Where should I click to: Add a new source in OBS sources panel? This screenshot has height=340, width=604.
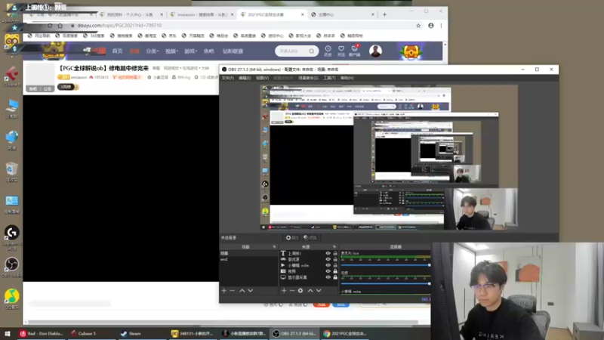[284, 291]
